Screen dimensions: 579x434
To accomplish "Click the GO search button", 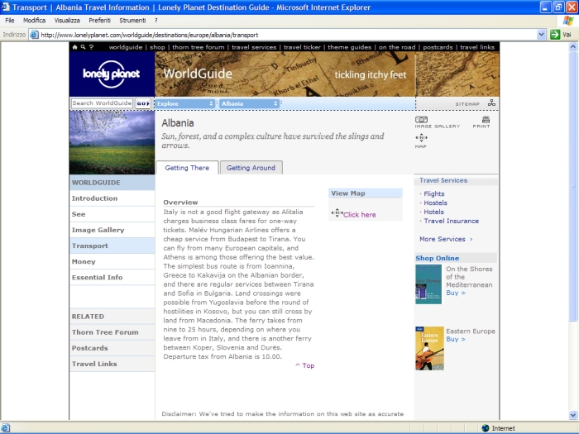I will click(x=143, y=103).
